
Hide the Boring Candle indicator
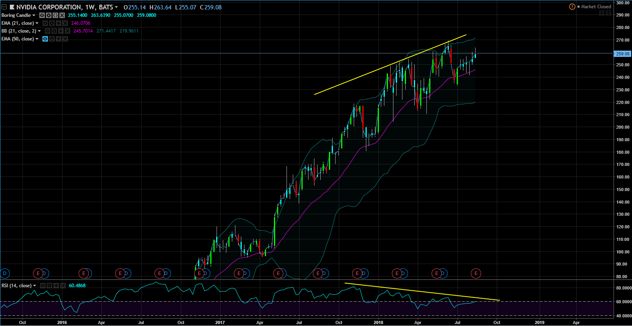click(42, 15)
